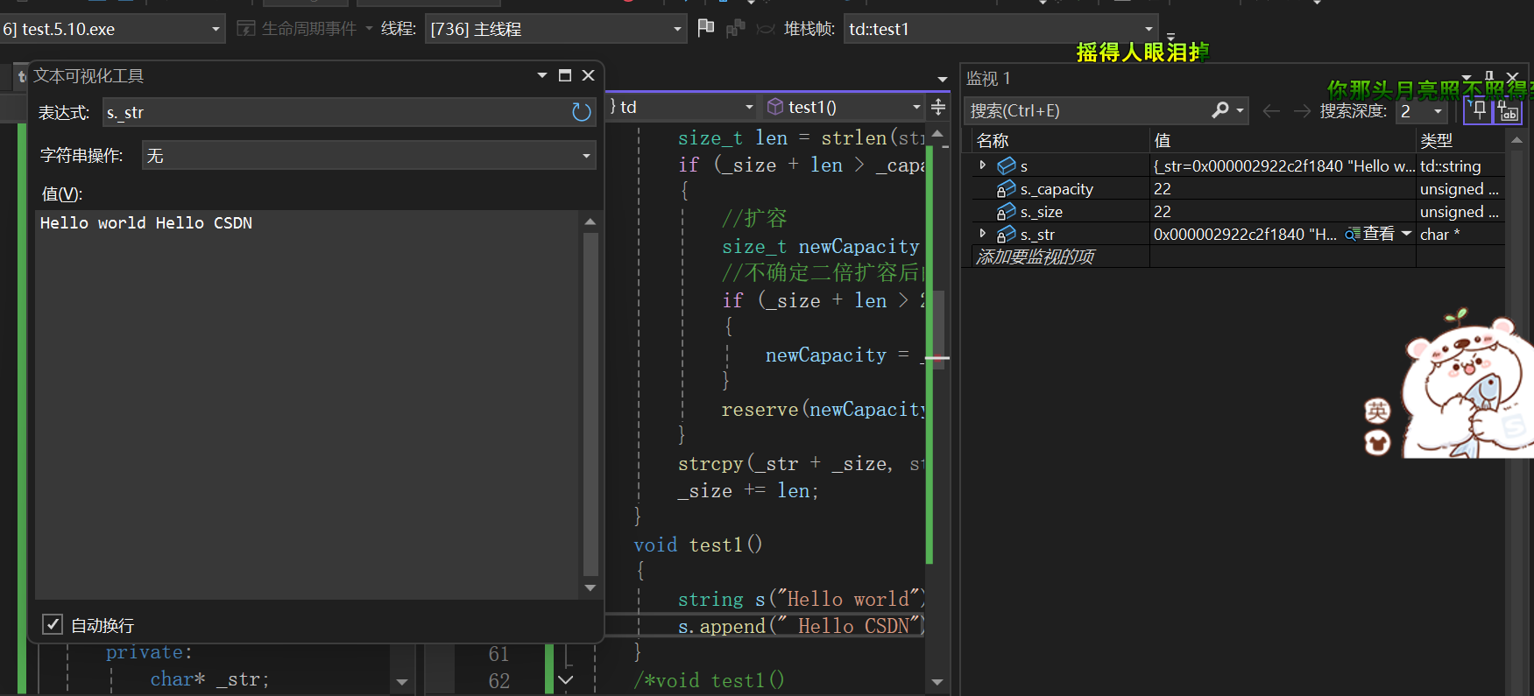The width and height of the screenshot is (1534, 696).
Task: Select the s._size watch row
Action: click(1239, 211)
